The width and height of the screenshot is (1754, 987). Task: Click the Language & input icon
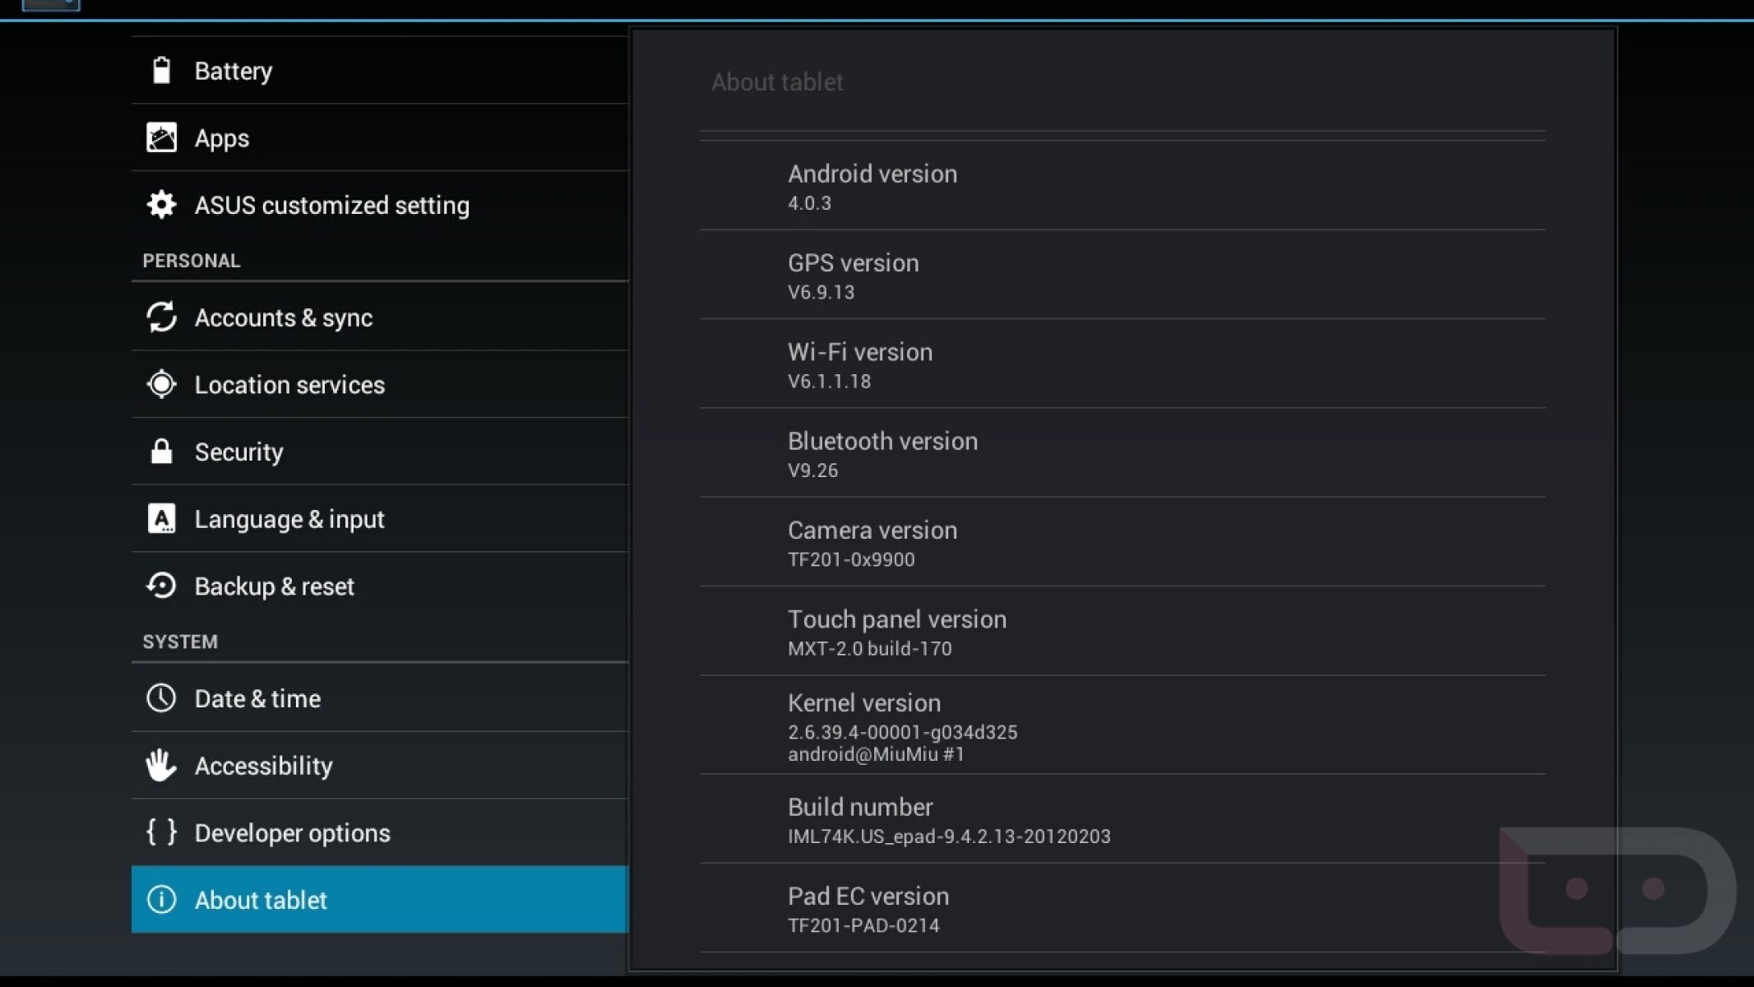pyautogui.click(x=161, y=519)
